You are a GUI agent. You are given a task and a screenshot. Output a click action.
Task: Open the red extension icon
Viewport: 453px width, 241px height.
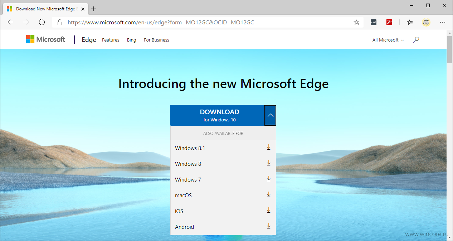(389, 22)
